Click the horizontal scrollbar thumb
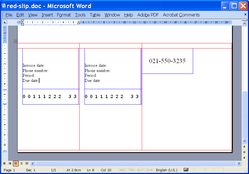This screenshot has width=249, height=174. pyautogui.click(x=136, y=163)
